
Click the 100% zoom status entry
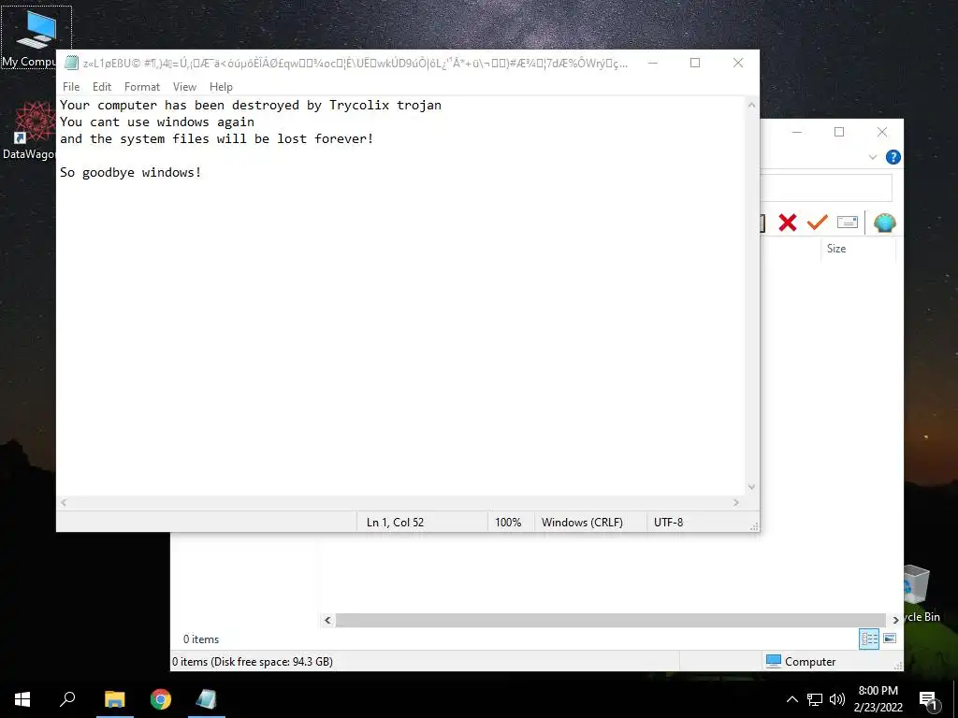[508, 523]
